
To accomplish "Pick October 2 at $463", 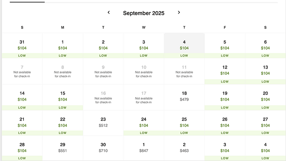I will pyautogui.click(x=184, y=148).
